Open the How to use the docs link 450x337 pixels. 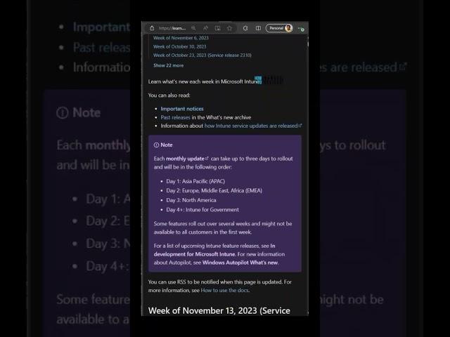pyautogui.click(x=225, y=290)
